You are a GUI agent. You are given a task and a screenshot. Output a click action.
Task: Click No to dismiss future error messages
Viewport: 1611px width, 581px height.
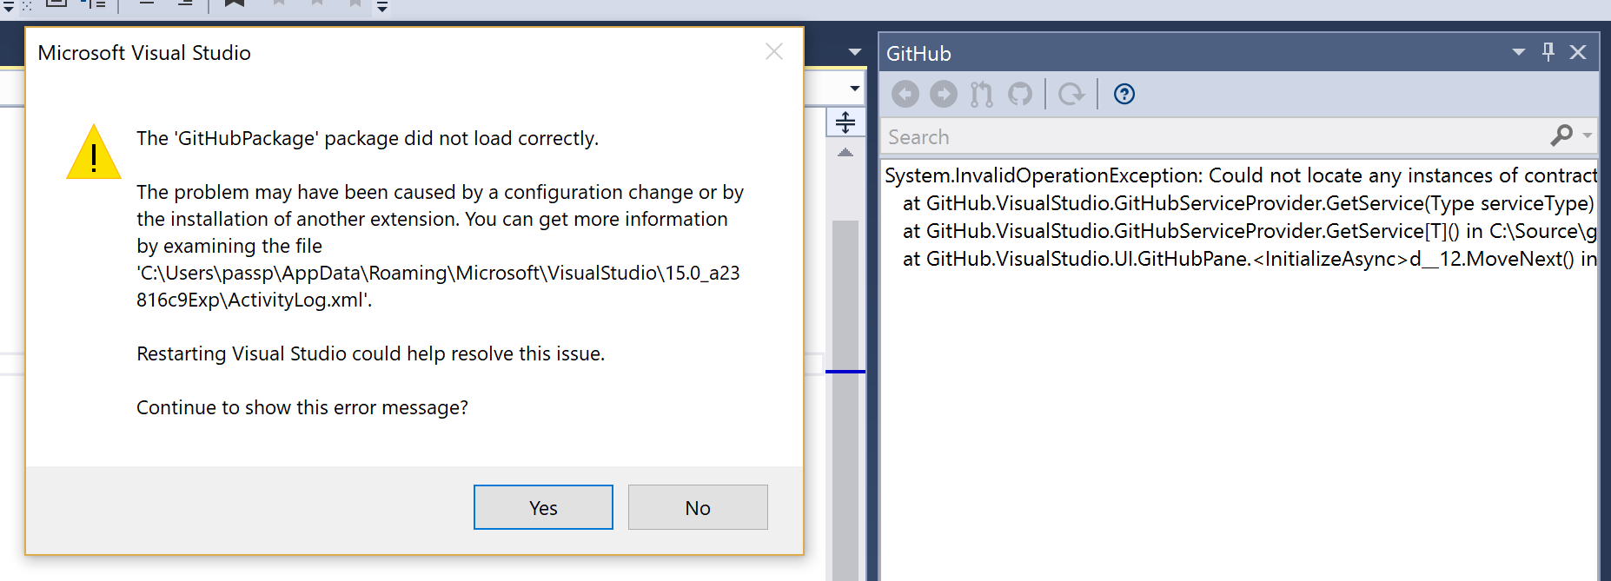(698, 507)
